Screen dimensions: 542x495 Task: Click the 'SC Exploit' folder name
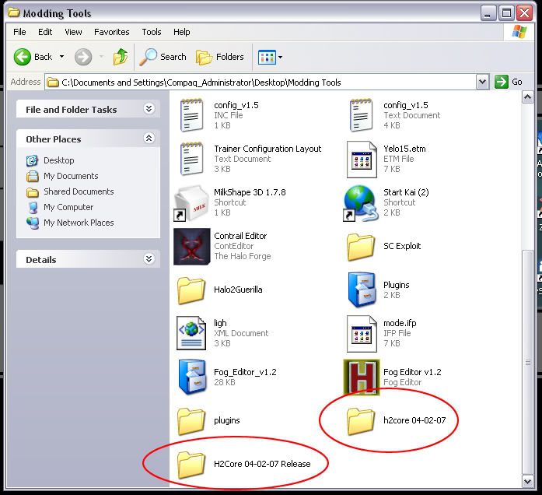click(402, 246)
